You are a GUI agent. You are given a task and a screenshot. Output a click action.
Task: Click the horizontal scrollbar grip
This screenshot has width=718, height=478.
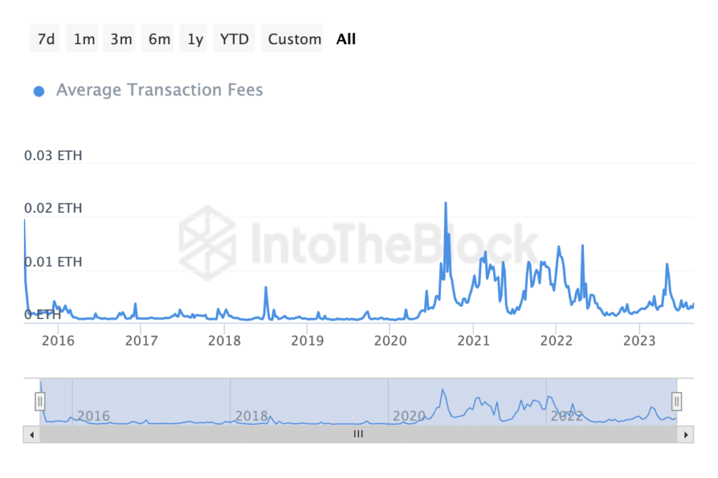pos(358,435)
